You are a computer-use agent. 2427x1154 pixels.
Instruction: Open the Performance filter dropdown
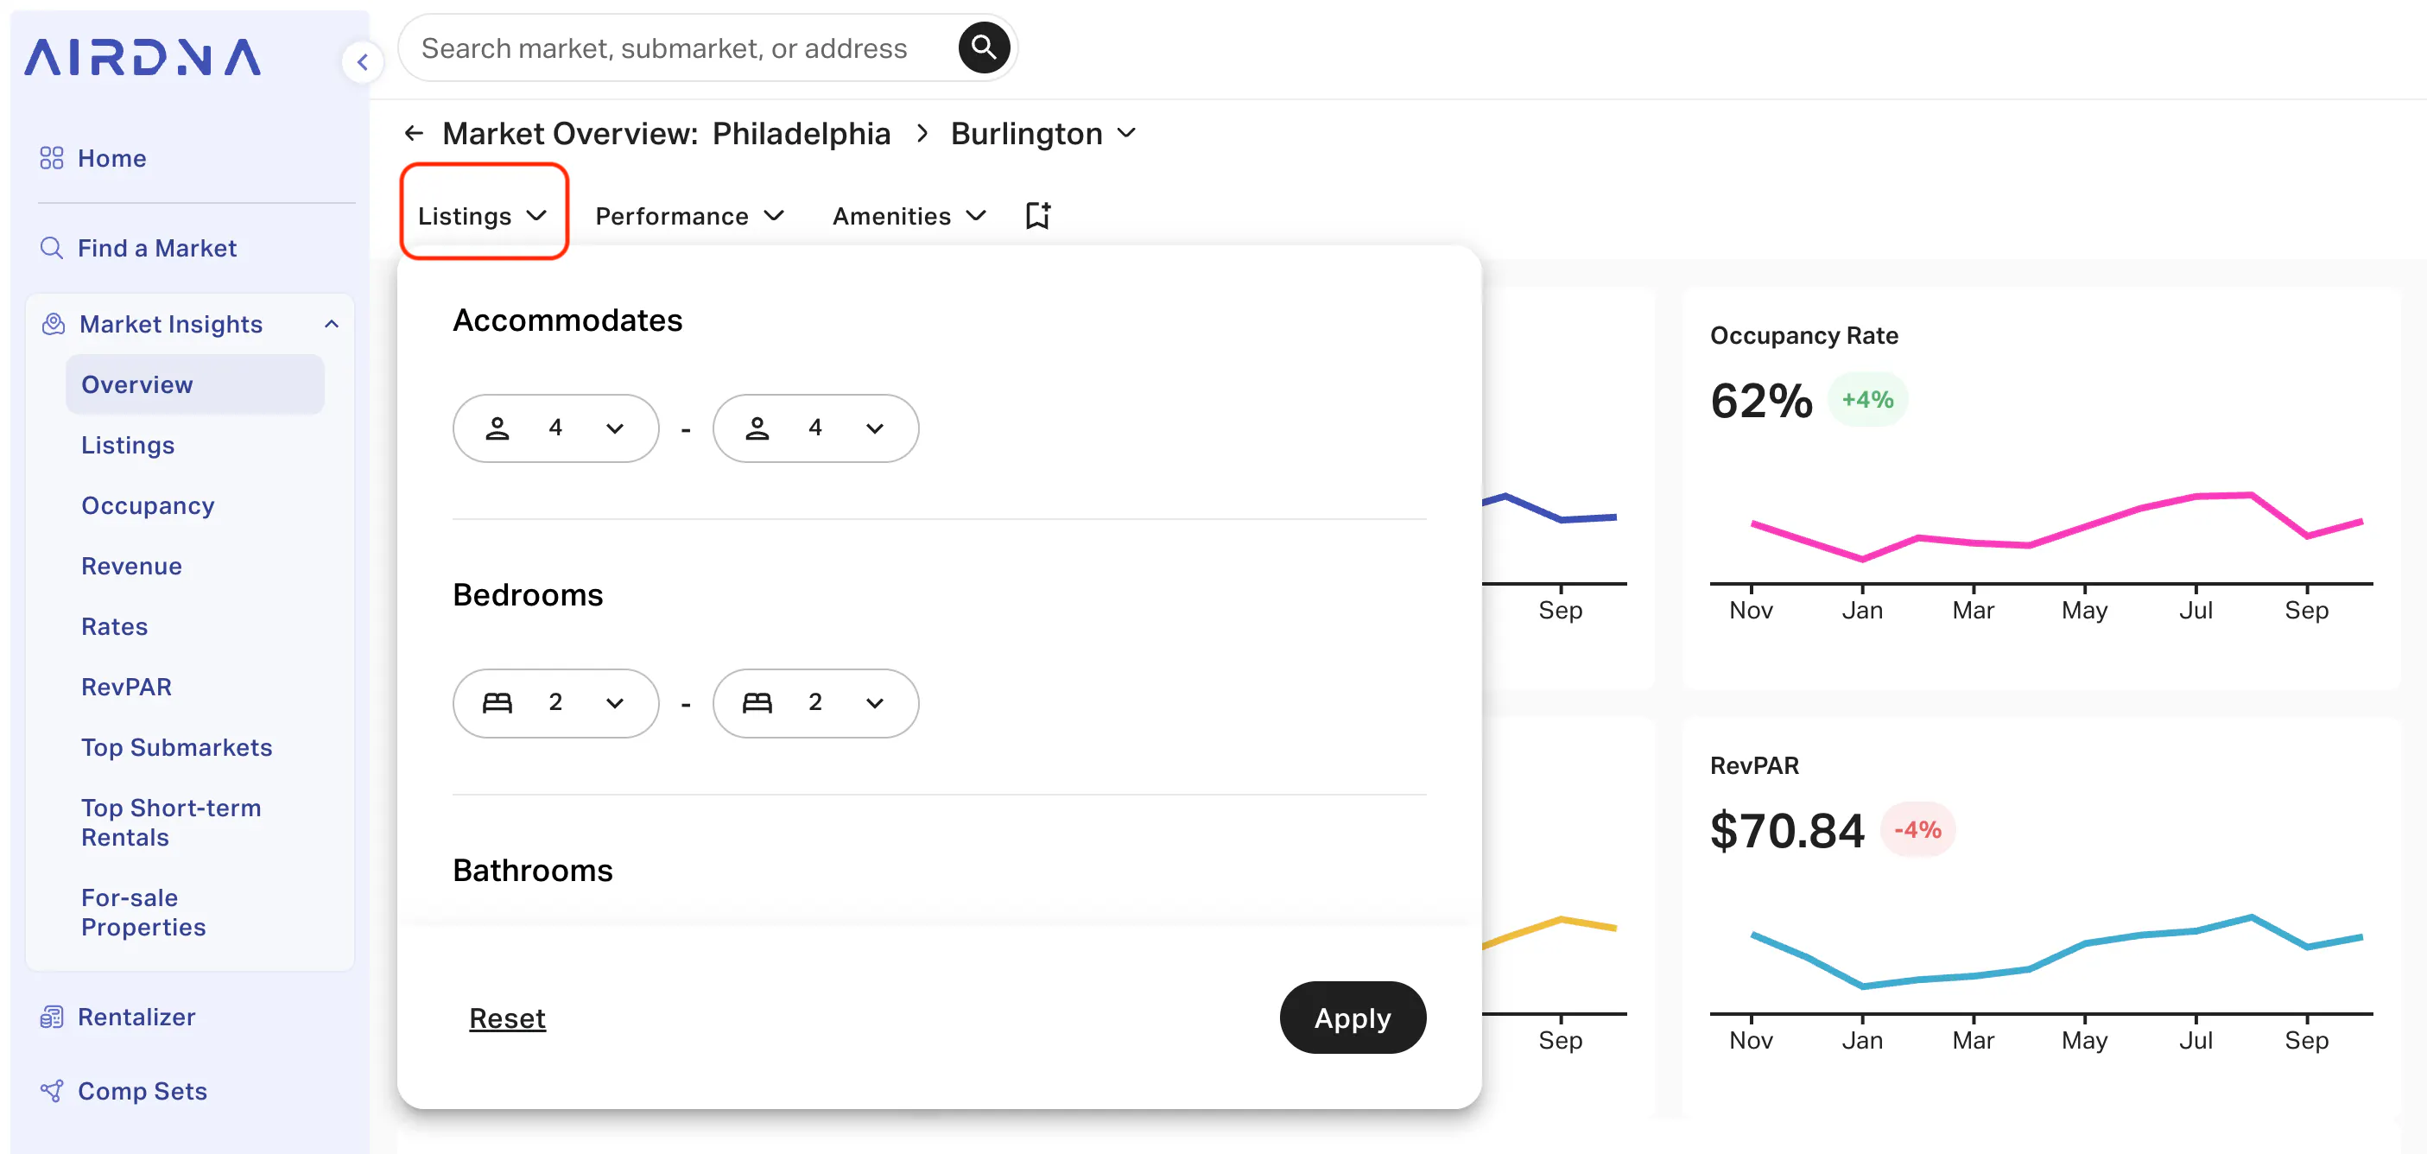tap(691, 216)
